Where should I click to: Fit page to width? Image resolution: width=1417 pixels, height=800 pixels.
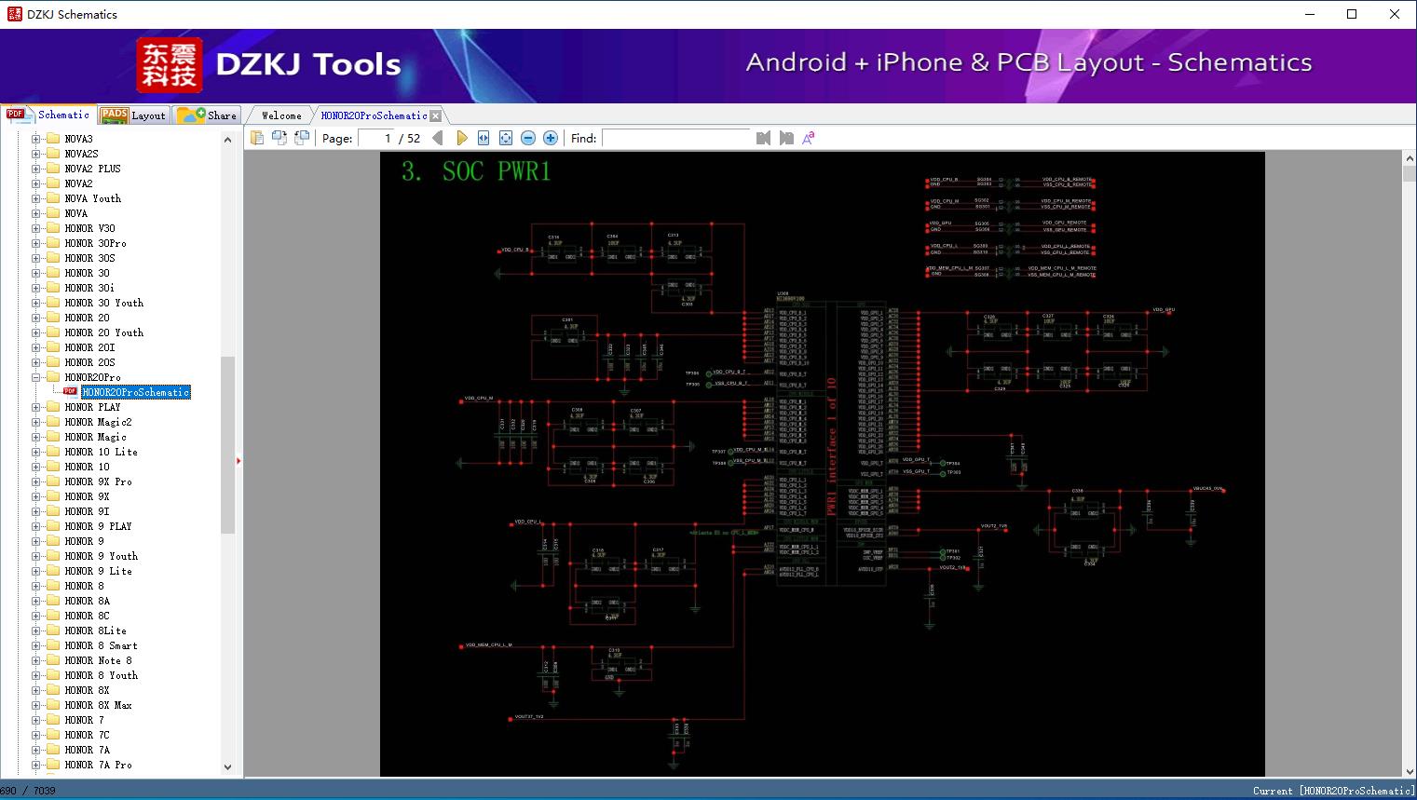pos(484,138)
